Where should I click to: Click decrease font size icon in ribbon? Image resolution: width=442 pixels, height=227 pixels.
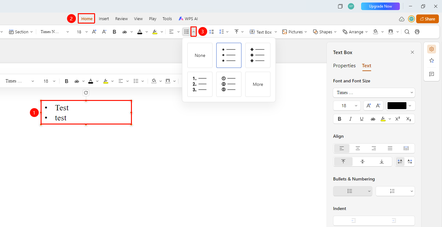[x=104, y=32]
